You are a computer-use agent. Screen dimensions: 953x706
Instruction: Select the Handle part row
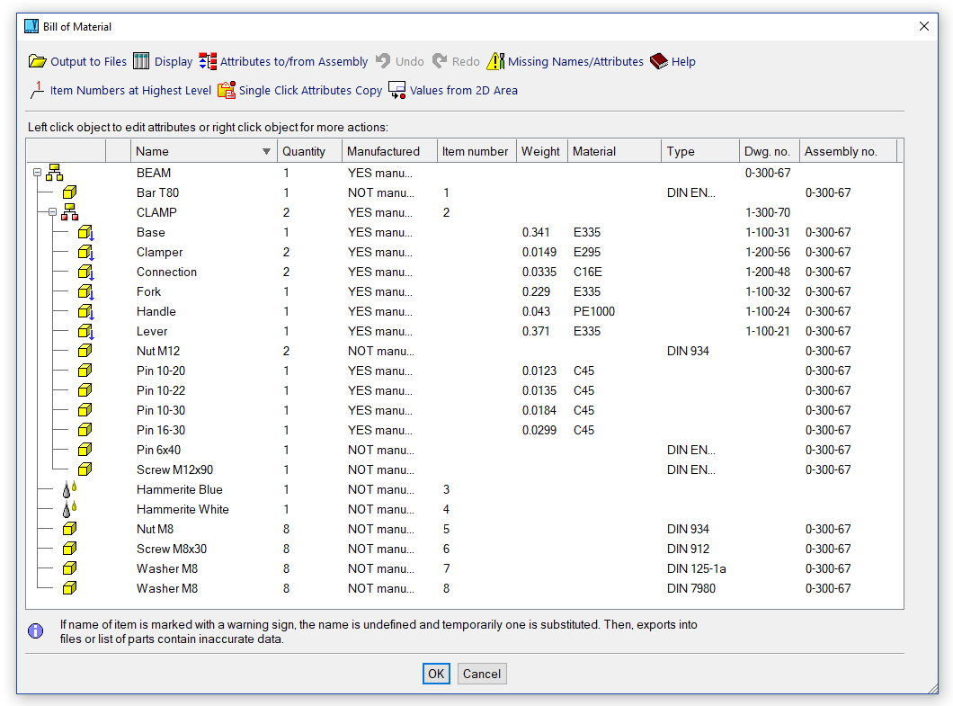[156, 311]
